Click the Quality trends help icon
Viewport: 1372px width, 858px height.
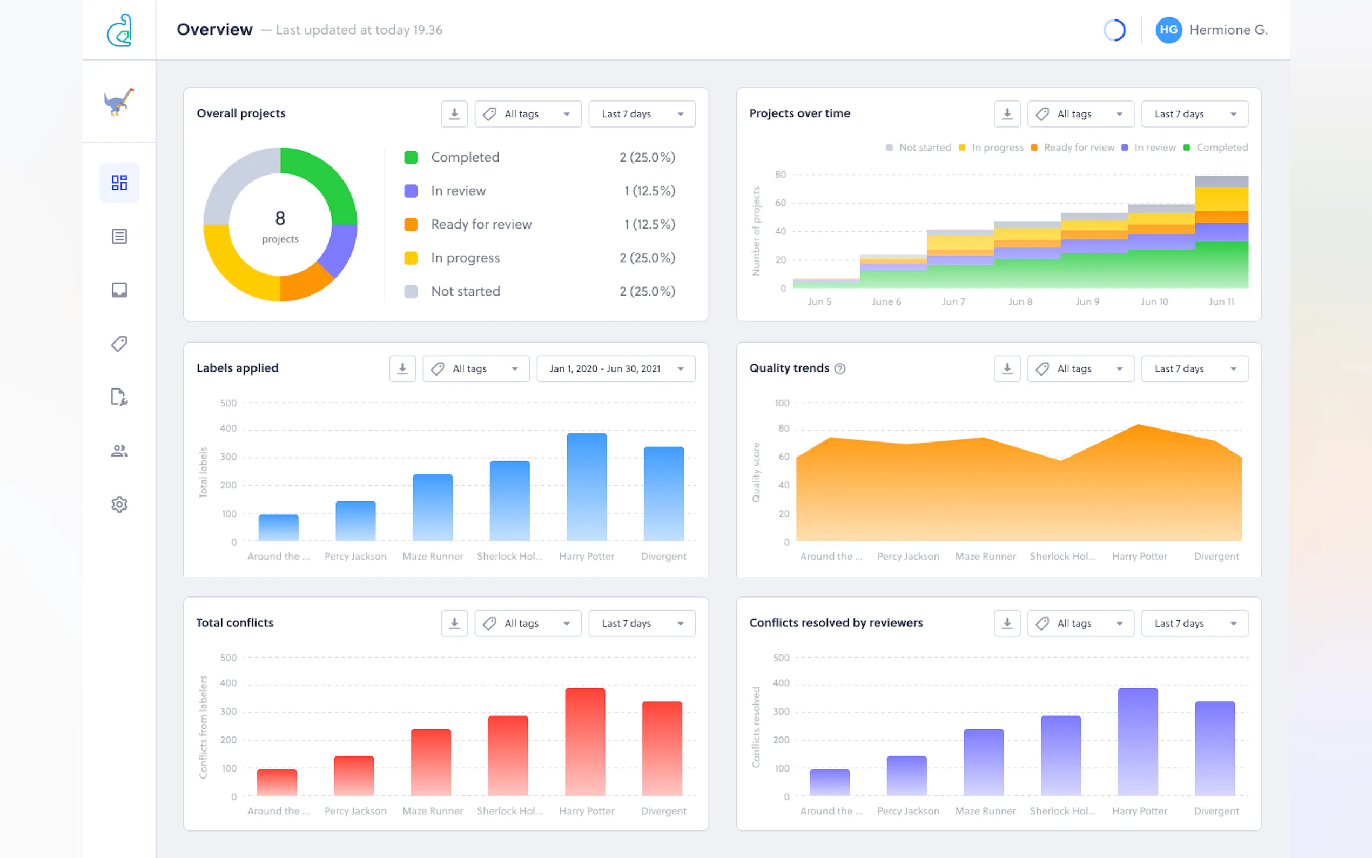[840, 368]
